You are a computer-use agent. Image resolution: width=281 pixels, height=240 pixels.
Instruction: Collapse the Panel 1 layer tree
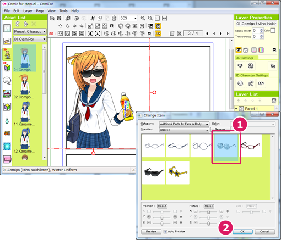point(236,109)
